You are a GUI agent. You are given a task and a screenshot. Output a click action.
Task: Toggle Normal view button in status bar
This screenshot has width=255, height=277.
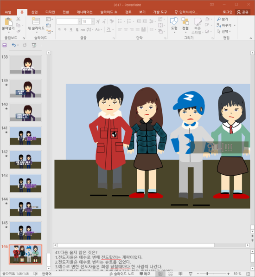(160, 274)
